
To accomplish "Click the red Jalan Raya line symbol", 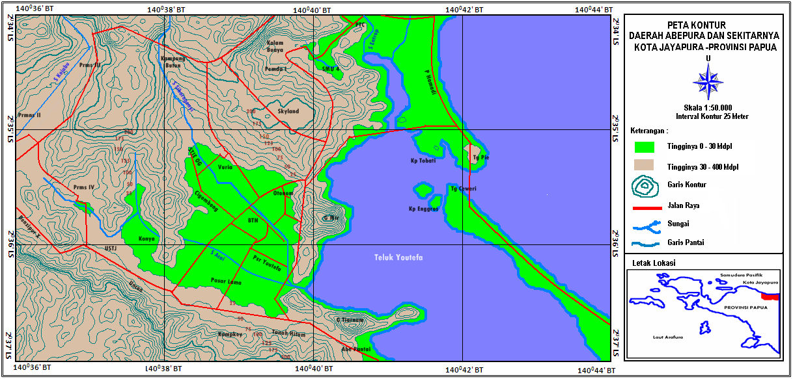I will (646, 207).
